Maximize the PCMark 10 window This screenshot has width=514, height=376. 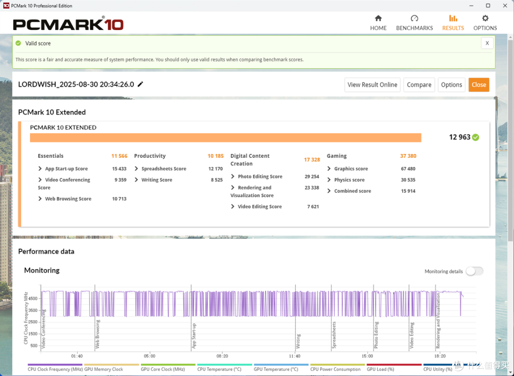(488, 6)
